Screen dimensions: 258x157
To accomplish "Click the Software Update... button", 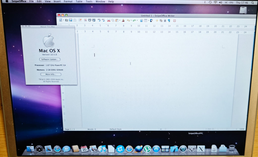I will (50, 59).
